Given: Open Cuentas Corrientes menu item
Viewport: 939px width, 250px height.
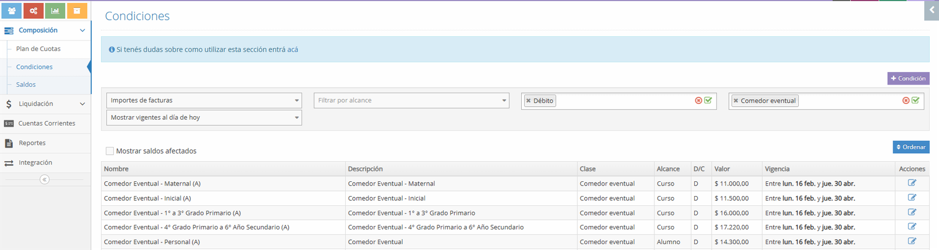Looking at the screenshot, I should [x=46, y=123].
